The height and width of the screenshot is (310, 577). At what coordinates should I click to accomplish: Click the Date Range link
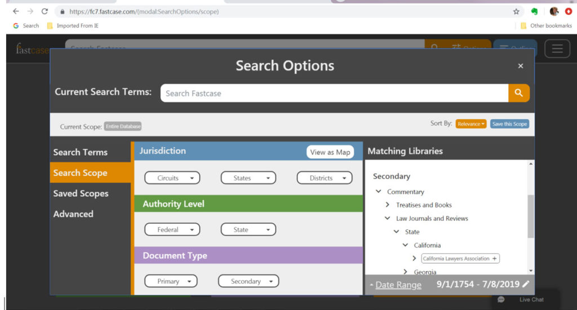coord(398,285)
